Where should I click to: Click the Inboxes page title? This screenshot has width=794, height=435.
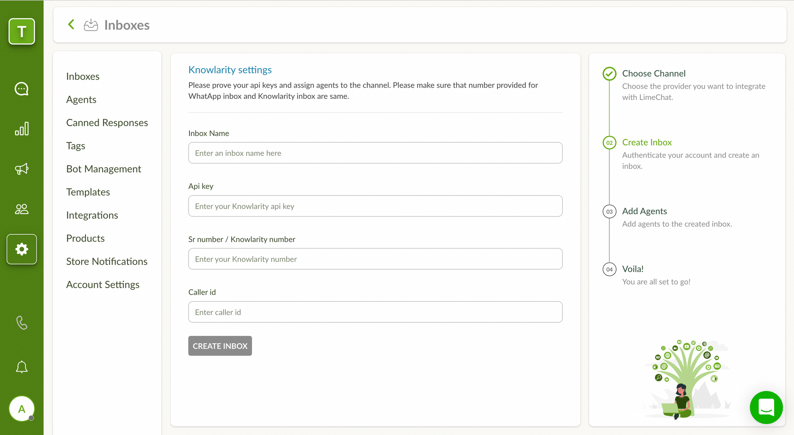(x=127, y=25)
